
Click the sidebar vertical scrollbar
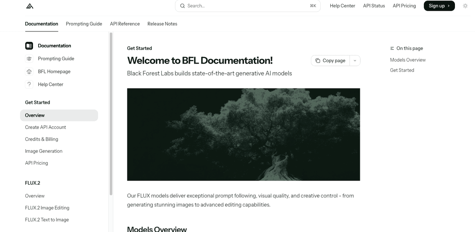[111, 114]
